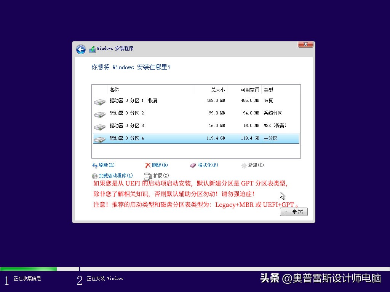Click the disc icon for 加载驱动程序
This screenshot has width=390, height=292.
point(94,176)
